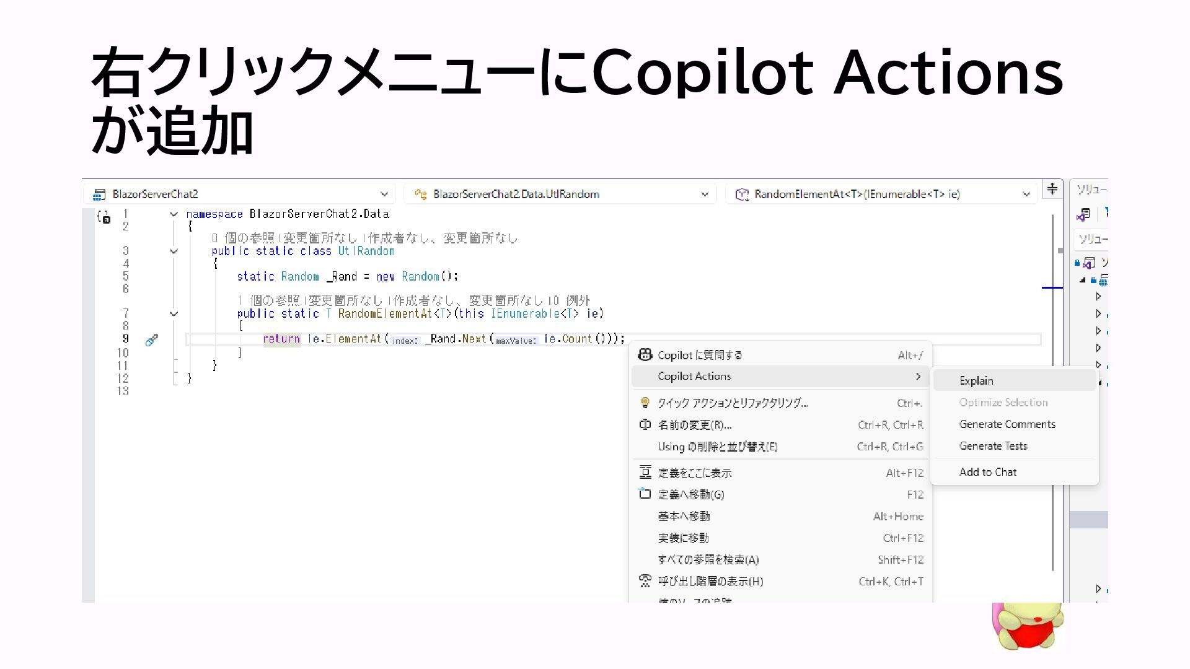Screen dimensions: 1190x669
Task: Click the 'return' keyword on line 9
Action: (x=281, y=339)
